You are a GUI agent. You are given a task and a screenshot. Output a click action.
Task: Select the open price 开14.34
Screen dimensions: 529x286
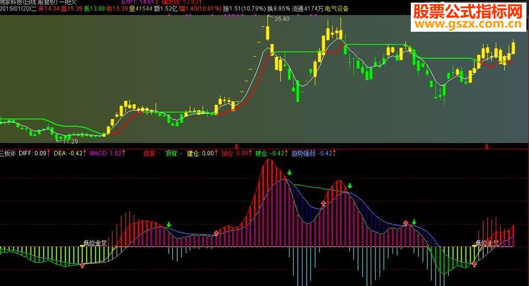[x=49, y=9]
